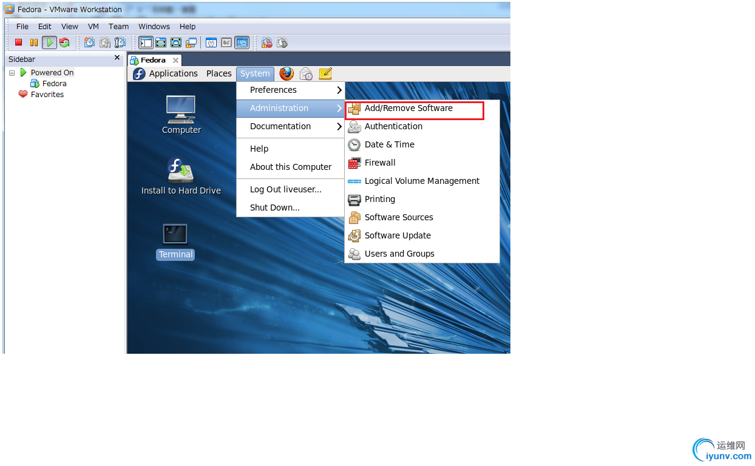
Task: Select Administration in System menu
Action: point(291,108)
